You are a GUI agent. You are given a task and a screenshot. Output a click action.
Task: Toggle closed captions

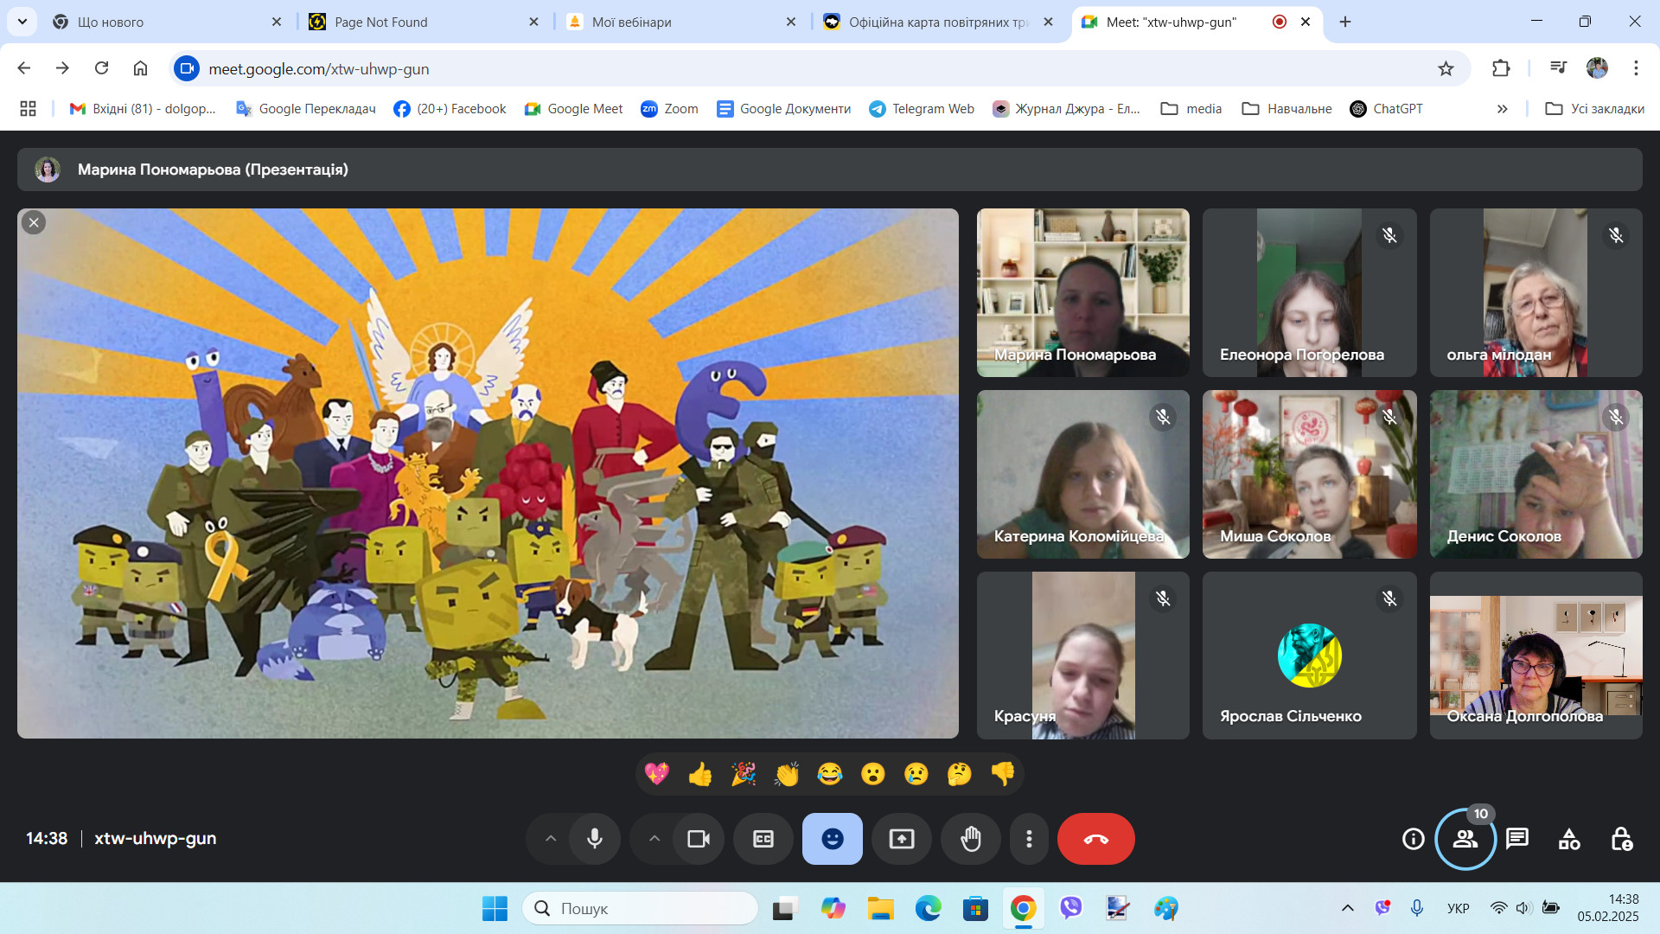[763, 839]
